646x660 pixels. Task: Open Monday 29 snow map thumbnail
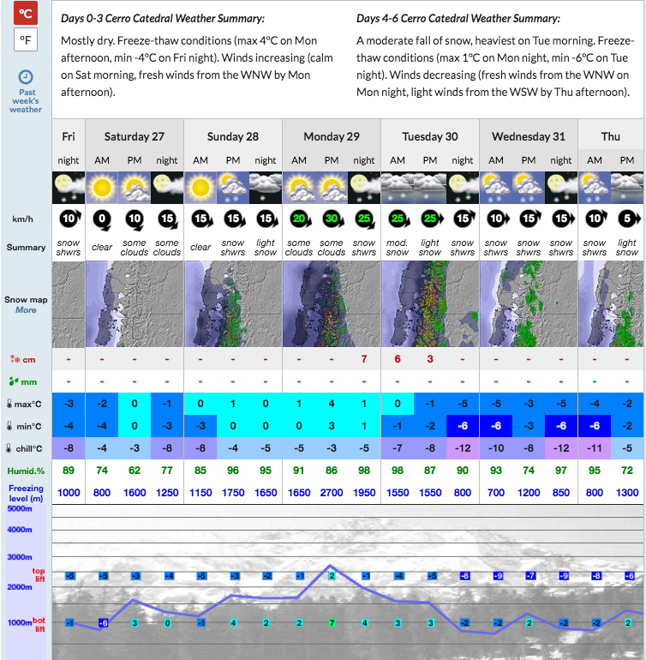pos(332,304)
